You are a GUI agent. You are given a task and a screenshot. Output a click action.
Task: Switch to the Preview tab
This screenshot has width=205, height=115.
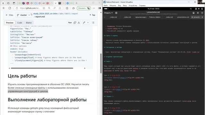click(x=10, y=23)
